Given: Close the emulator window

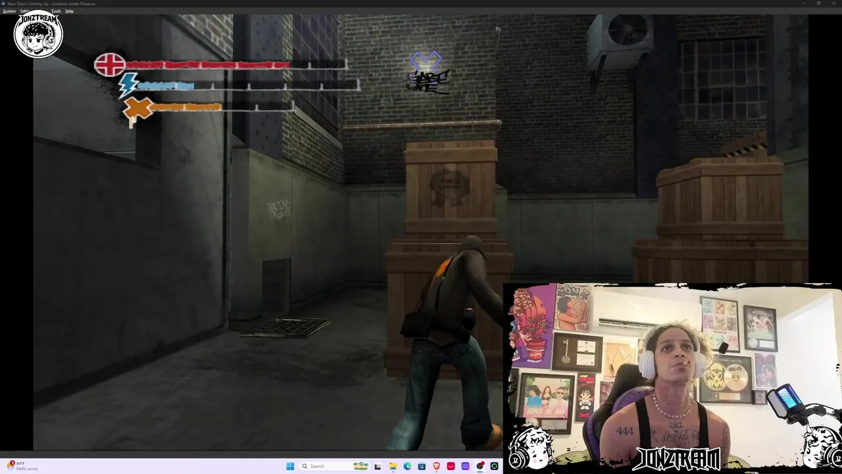Looking at the screenshot, I should (x=833, y=3).
